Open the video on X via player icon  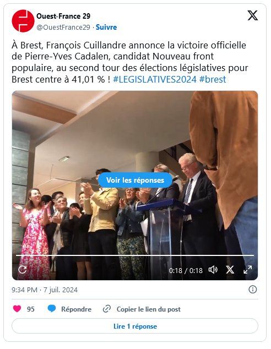[230, 270]
